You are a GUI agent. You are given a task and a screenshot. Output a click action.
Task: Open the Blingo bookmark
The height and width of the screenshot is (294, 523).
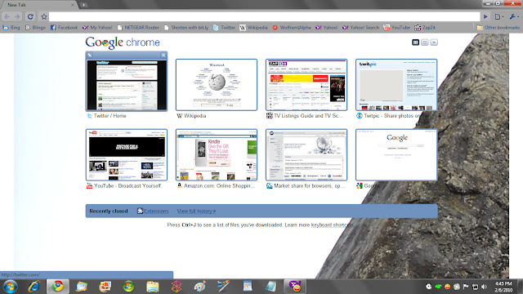[35, 27]
